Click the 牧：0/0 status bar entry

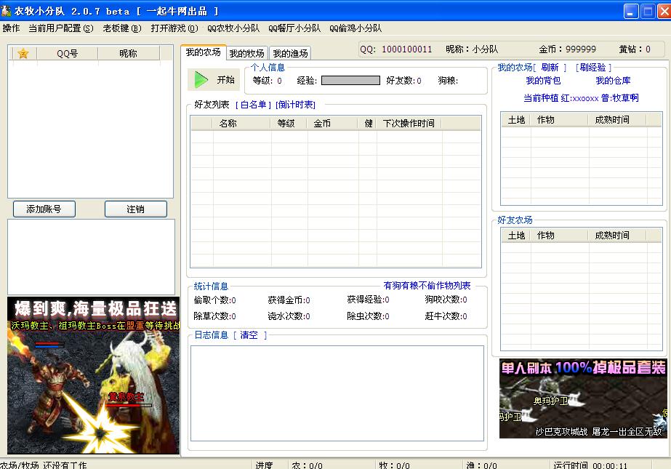[394, 465]
